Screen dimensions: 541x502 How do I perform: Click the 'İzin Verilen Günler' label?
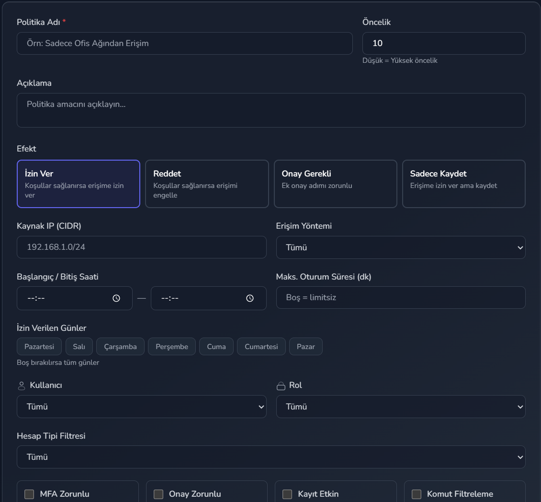[51, 328]
